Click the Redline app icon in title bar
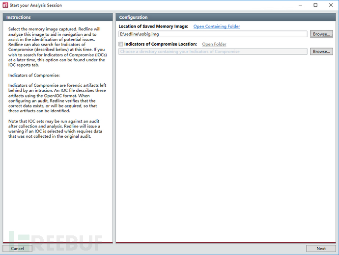 coord(5,5)
